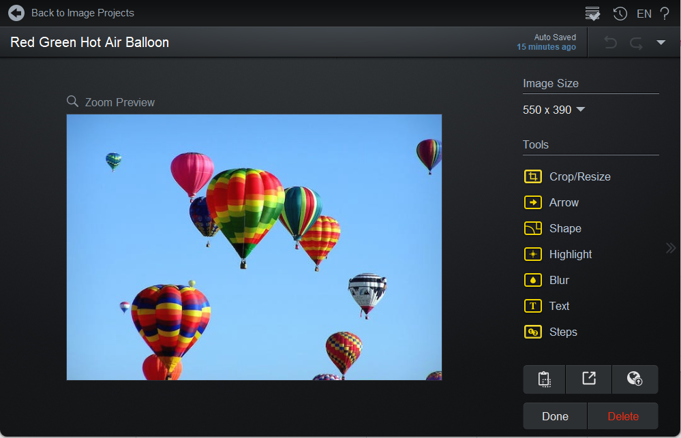Select the Arrow tool icon
Screen dimensions: 681x438
(533, 202)
